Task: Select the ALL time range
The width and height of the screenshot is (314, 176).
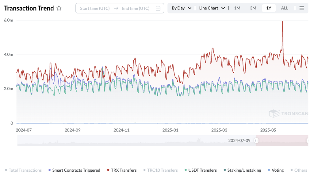Action: pos(285,8)
